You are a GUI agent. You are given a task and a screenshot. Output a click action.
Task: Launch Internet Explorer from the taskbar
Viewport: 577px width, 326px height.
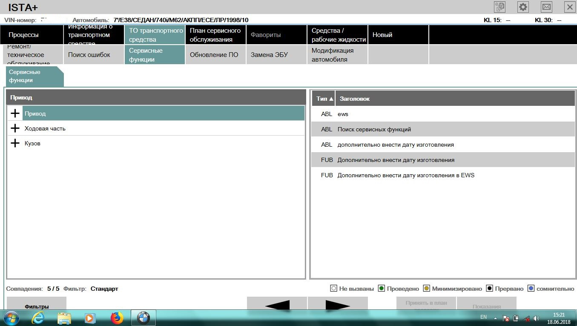point(37,318)
